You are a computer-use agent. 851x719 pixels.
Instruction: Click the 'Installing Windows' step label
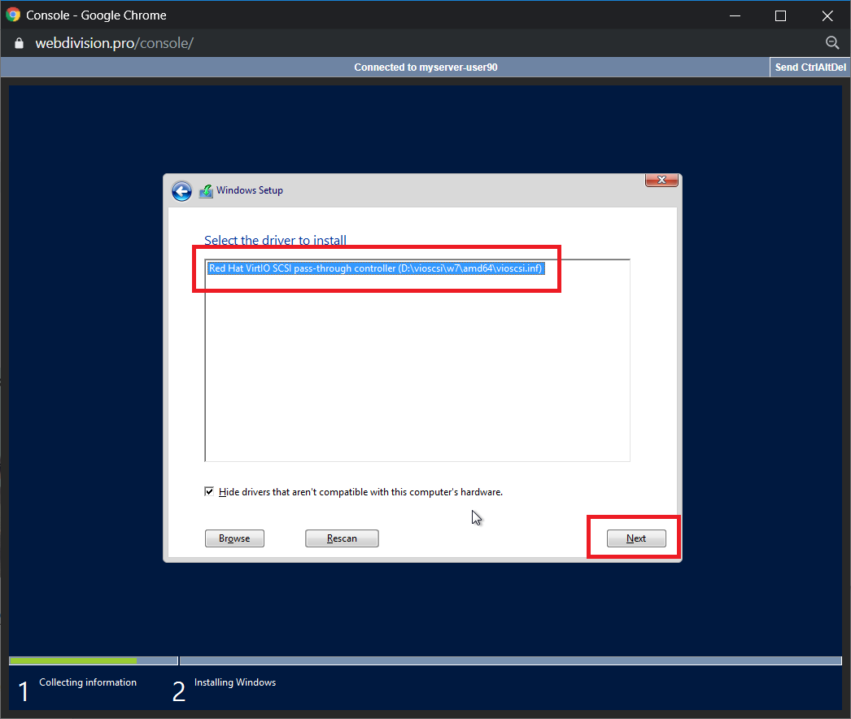pyautogui.click(x=235, y=682)
